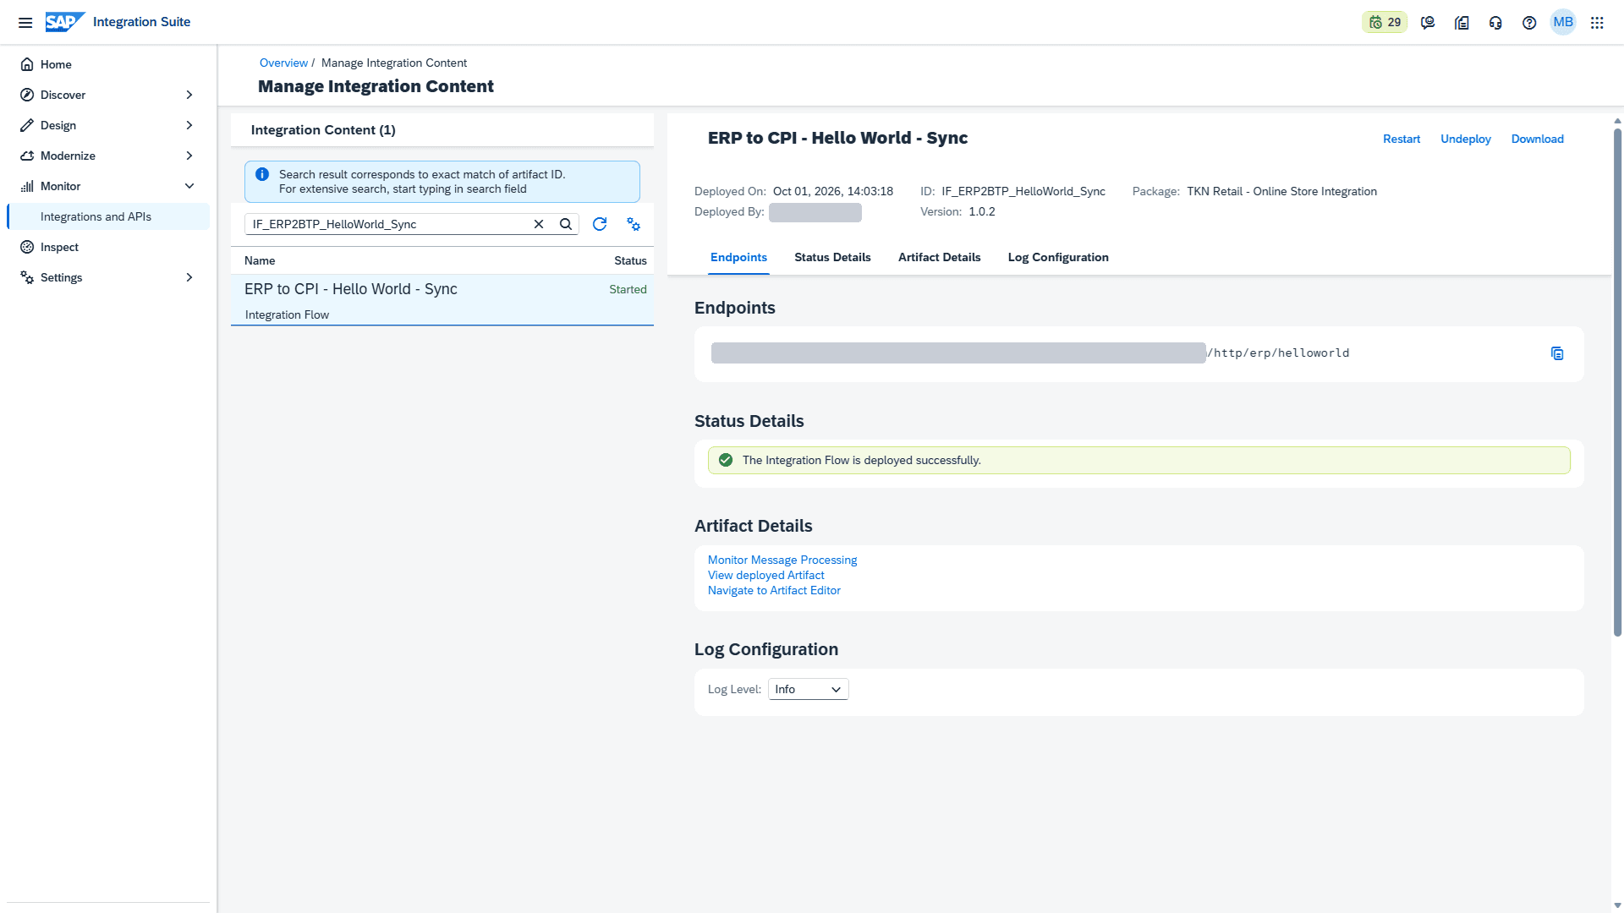
Task: Switch to the Status Details tab
Action: coord(832,258)
